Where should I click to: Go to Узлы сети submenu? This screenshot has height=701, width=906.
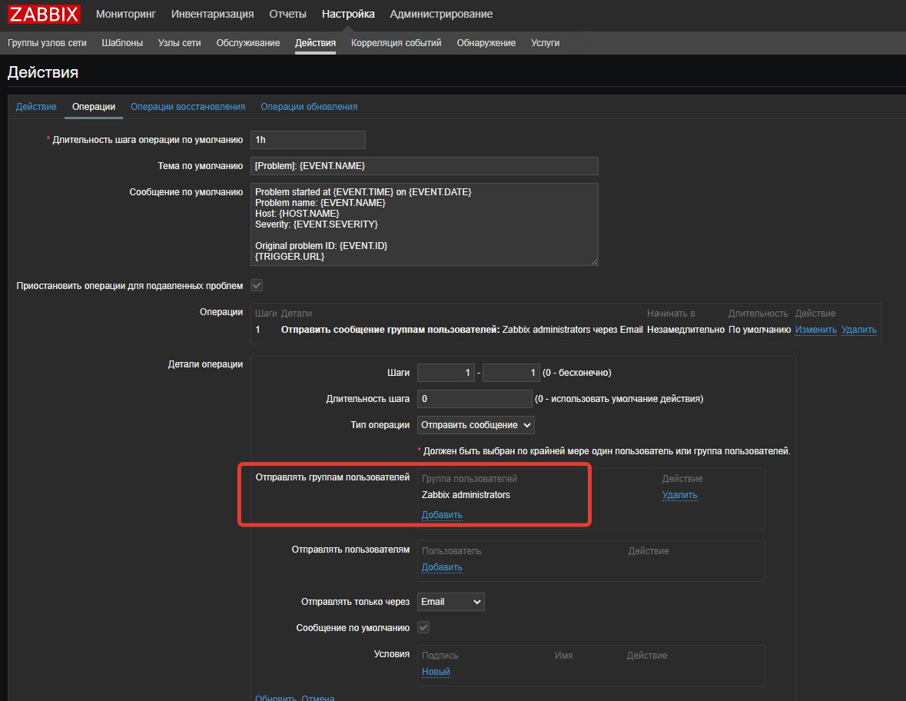coord(179,43)
